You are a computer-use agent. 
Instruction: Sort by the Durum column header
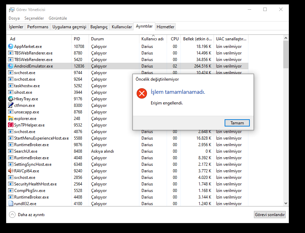[x=114, y=39]
